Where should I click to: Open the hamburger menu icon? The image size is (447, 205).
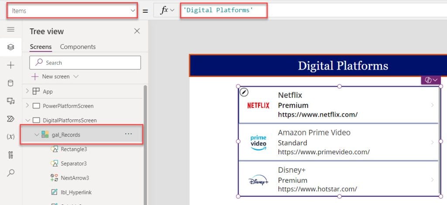[10, 29]
